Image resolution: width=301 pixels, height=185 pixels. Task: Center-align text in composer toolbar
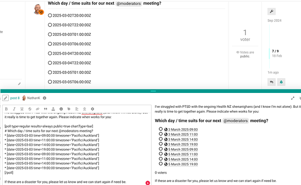pyautogui.click(x=85, y=109)
